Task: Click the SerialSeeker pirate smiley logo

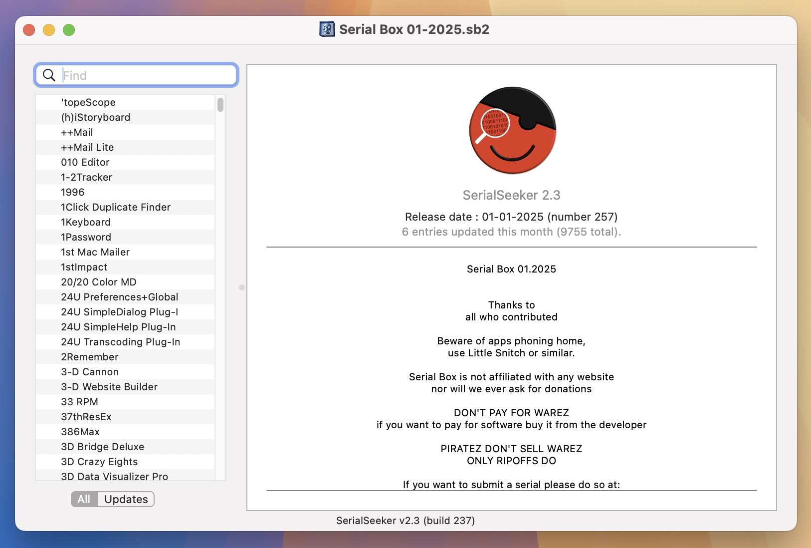Action: [x=512, y=130]
